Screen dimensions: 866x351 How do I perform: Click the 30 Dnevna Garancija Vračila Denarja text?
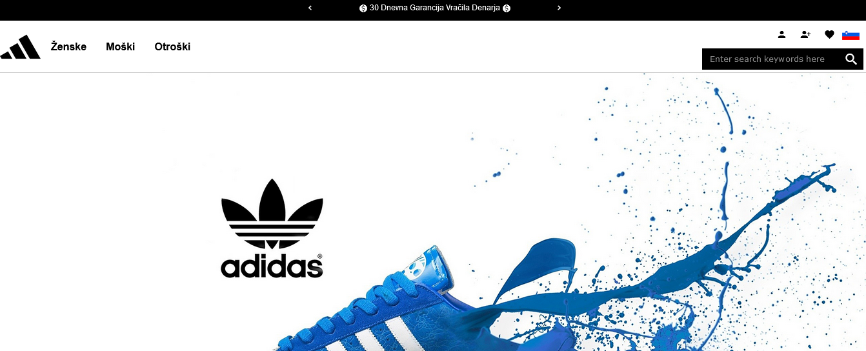(435, 8)
